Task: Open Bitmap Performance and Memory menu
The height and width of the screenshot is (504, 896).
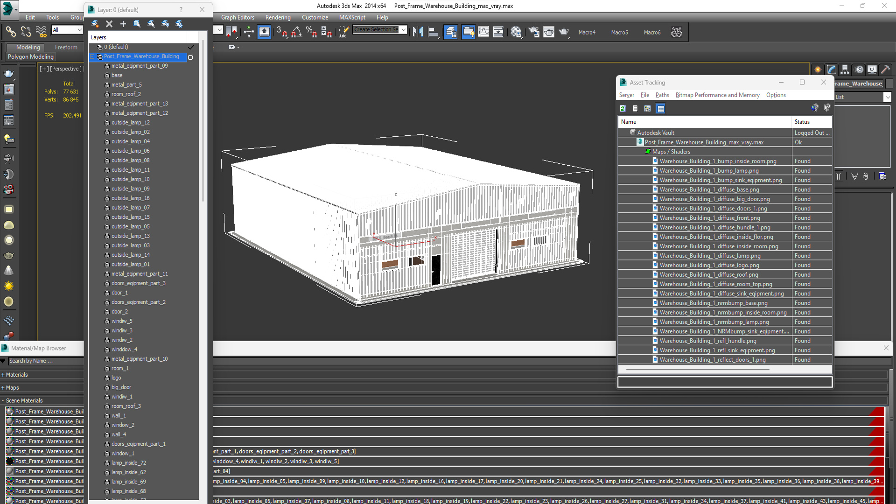Action: tap(717, 95)
